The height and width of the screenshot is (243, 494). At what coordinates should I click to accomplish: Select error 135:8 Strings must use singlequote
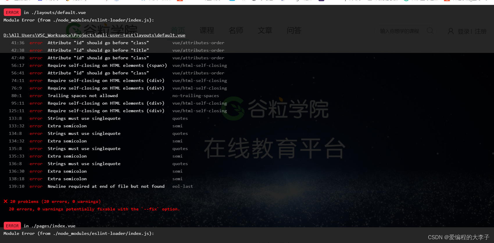(98, 149)
